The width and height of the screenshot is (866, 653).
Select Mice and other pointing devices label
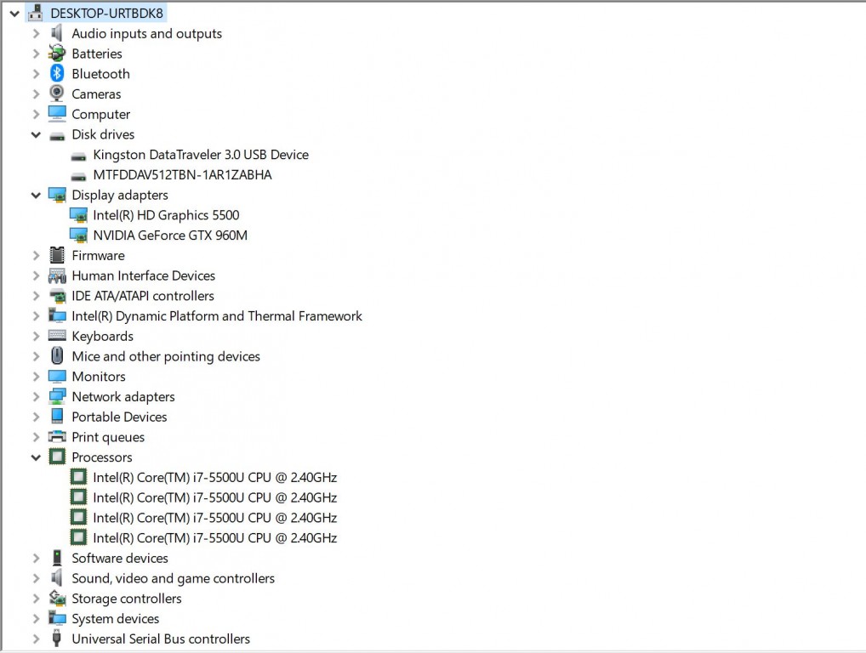(166, 356)
